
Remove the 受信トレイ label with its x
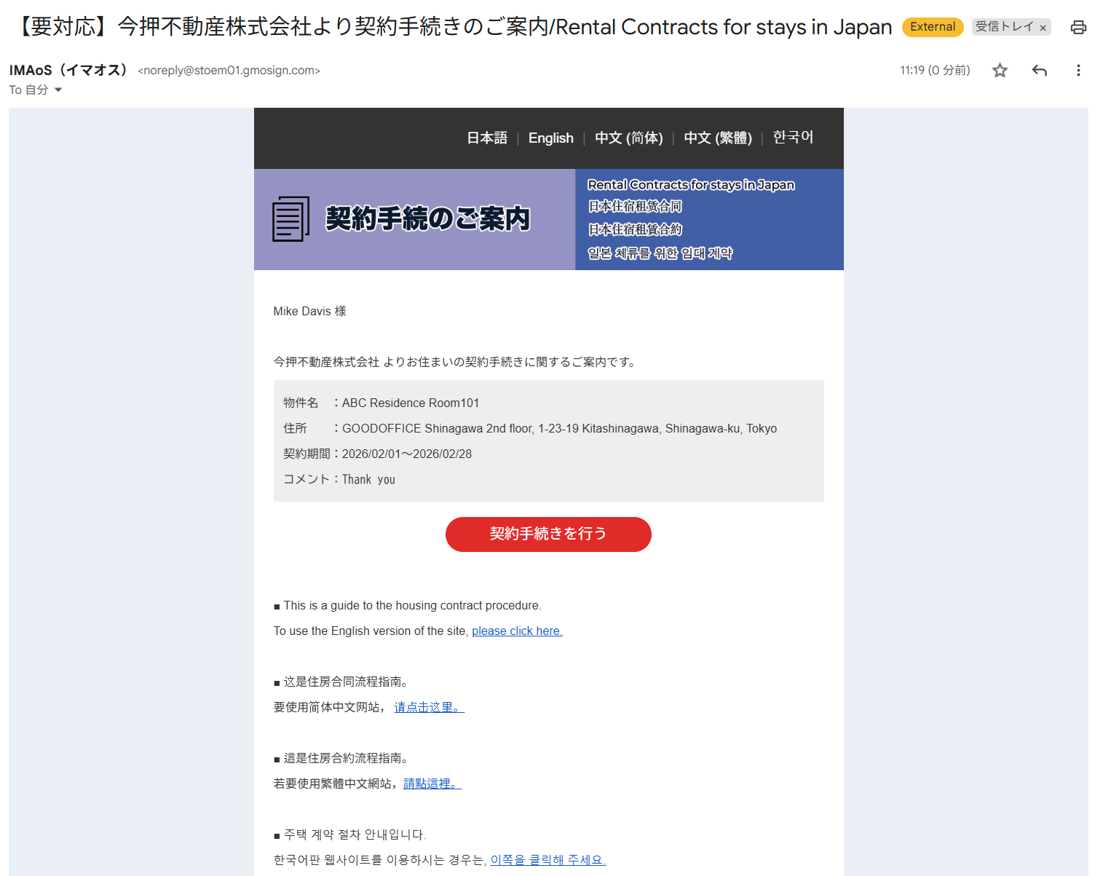(1043, 28)
